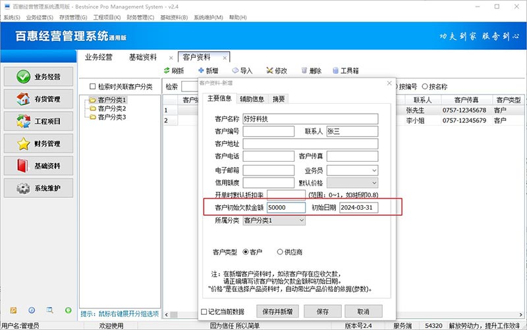Open the 财务管理(C) menu

140,18
